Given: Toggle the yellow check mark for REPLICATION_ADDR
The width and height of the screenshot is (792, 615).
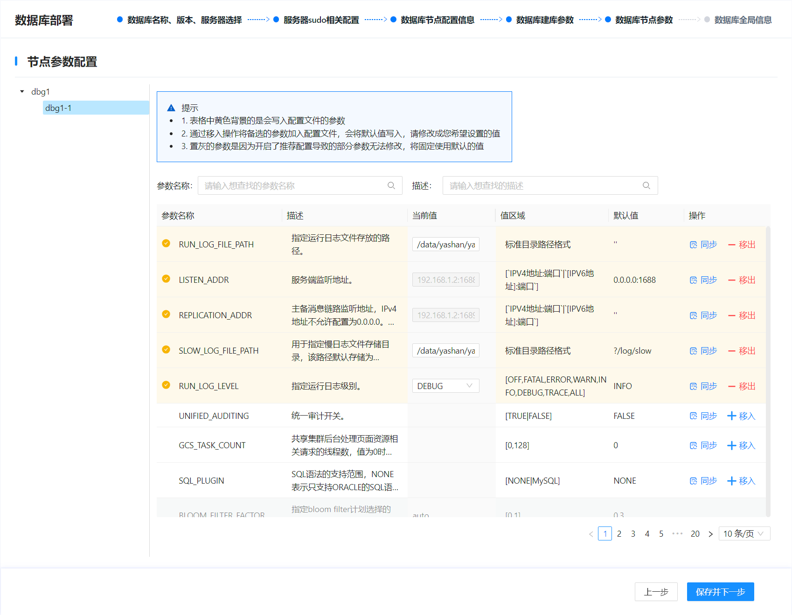Looking at the screenshot, I should click(166, 314).
